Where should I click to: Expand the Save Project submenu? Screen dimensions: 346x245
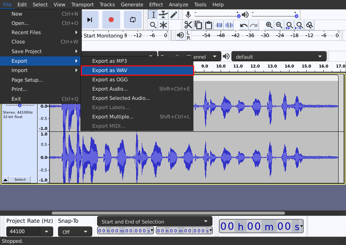tap(41, 51)
